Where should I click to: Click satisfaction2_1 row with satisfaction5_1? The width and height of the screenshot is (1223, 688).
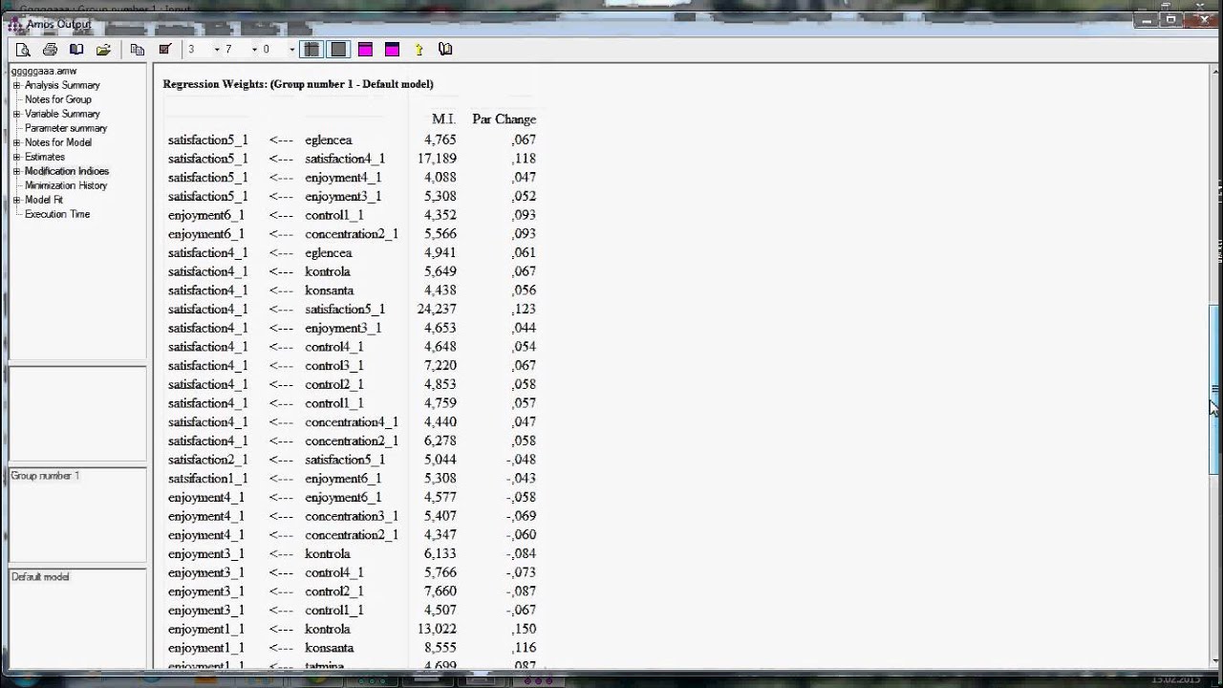click(x=352, y=460)
